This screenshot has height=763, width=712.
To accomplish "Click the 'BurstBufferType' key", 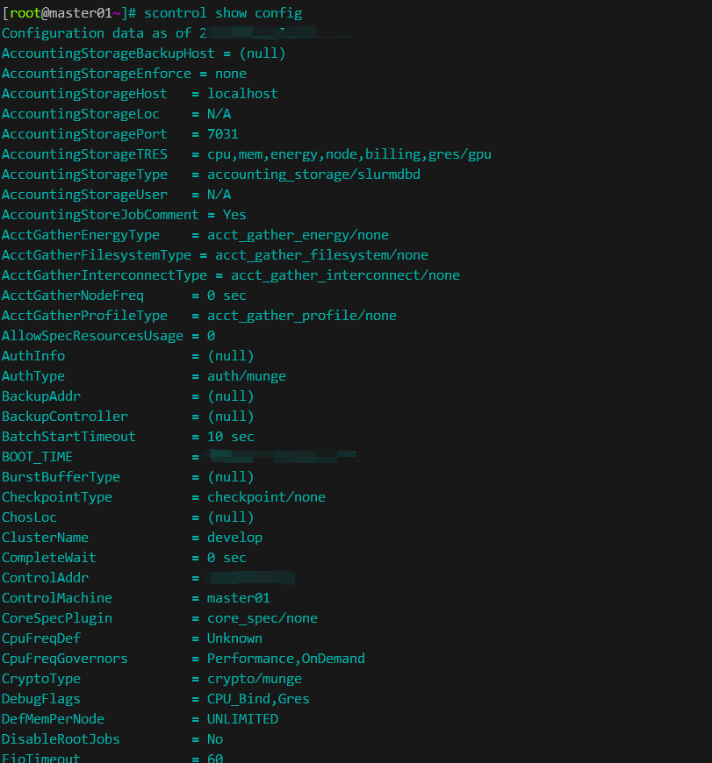I will (61, 477).
